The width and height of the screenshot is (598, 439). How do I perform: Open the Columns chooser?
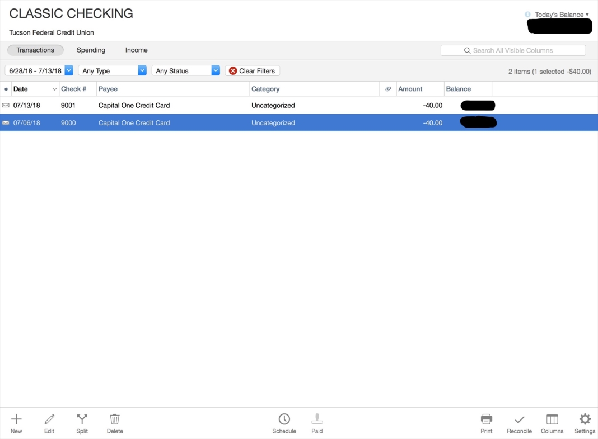tap(552, 419)
